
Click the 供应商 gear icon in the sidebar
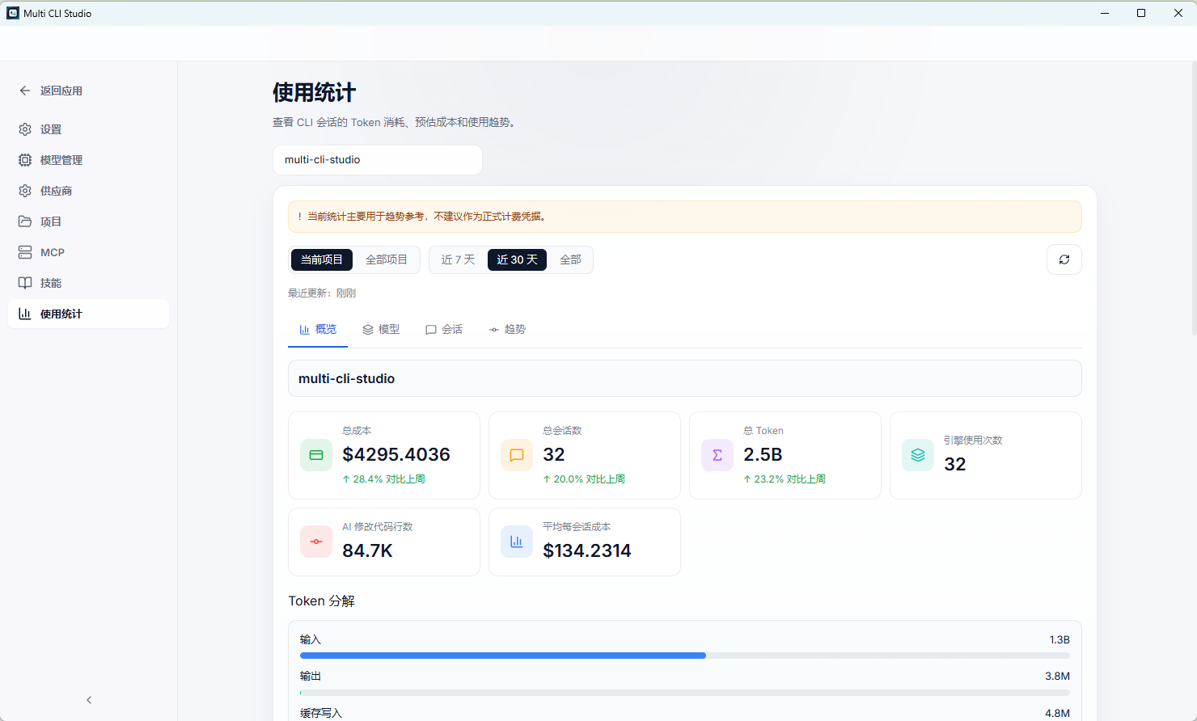tap(25, 191)
